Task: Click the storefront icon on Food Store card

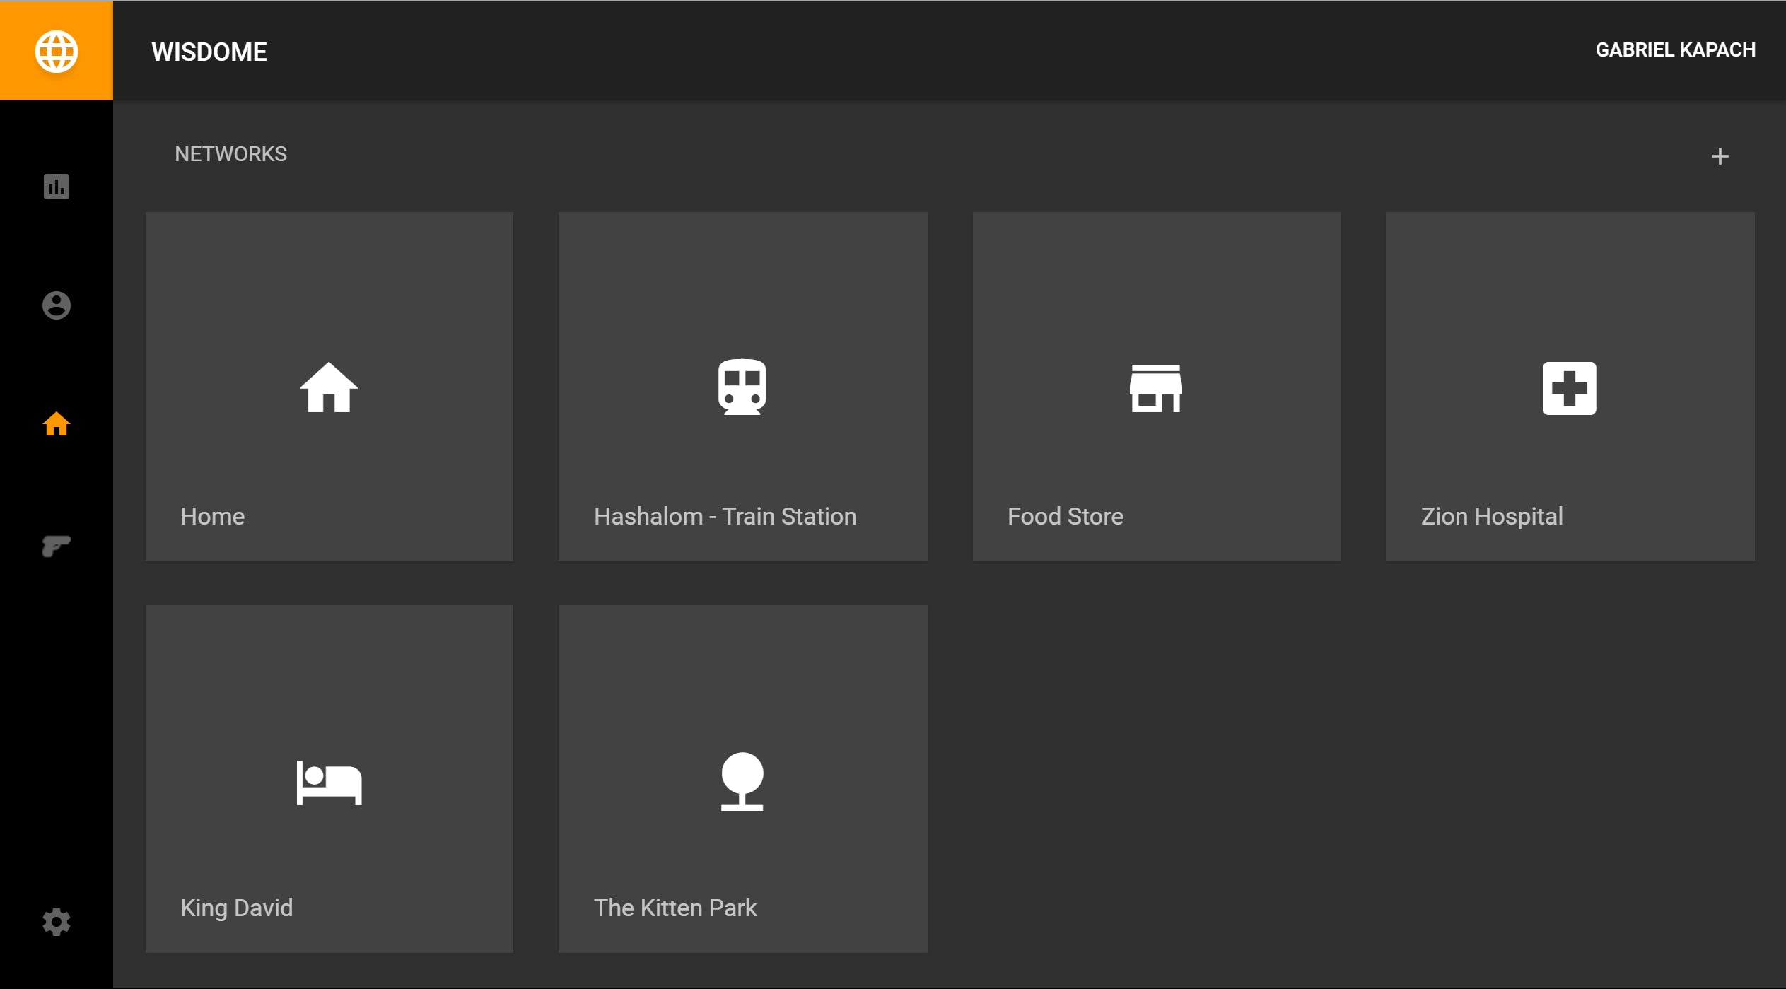Action: [x=1155, y=387]
